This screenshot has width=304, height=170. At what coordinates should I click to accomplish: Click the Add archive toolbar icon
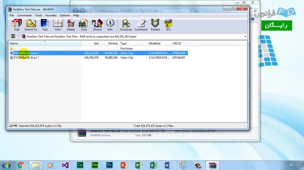pyautogui.click(x=17, y=25)
